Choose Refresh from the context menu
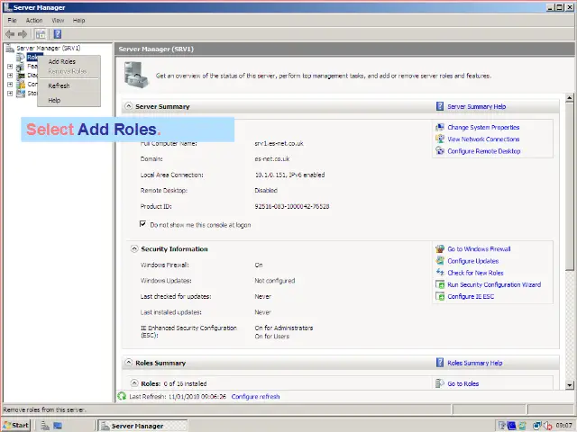Image resolution: width=577 pixels, height=432 pixels. (x=69, y=85)
